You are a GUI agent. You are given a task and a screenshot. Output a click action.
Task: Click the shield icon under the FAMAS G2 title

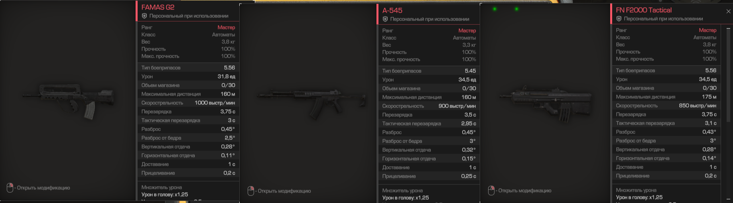coord(144,16)
